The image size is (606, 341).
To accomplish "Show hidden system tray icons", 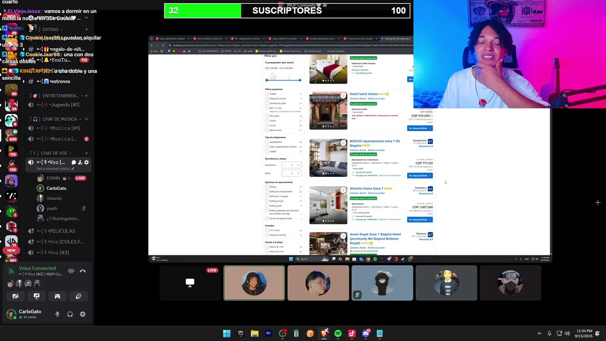I will click(539, 333).
